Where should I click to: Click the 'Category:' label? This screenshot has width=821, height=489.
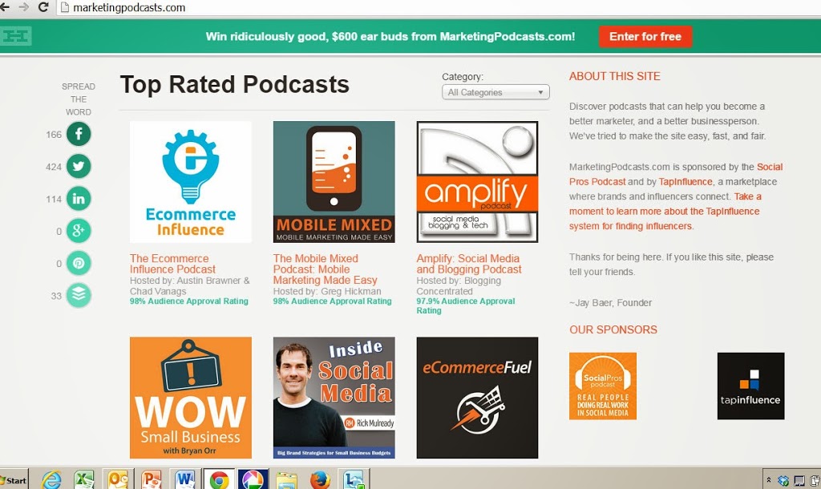pos(463,76)
